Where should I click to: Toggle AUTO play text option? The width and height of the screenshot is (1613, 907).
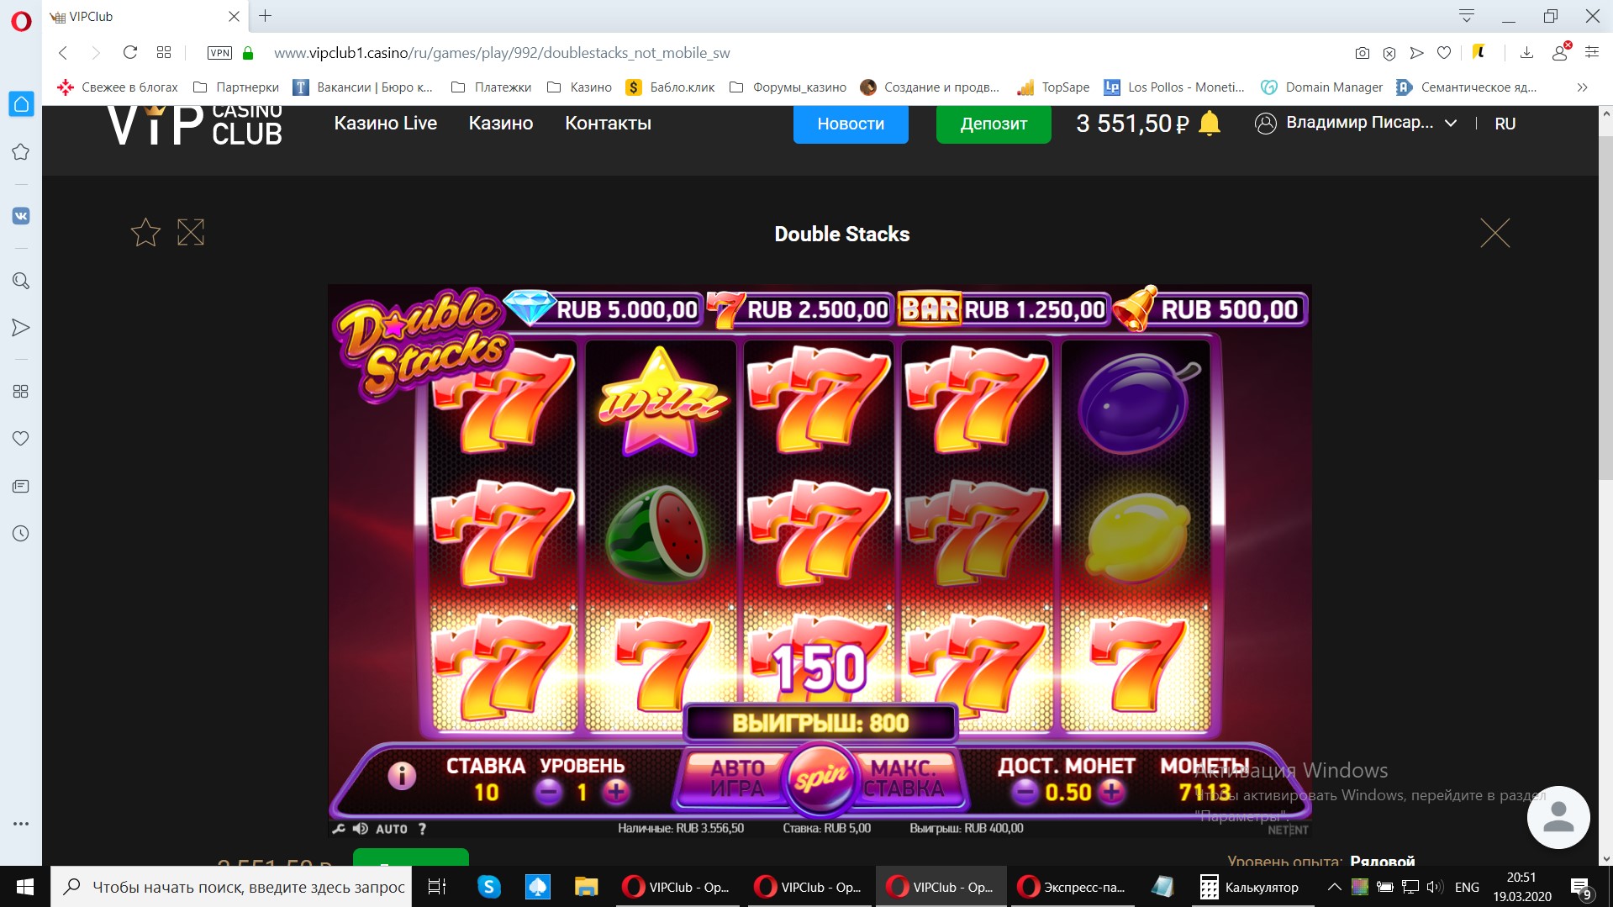click(x=392, y=829)
